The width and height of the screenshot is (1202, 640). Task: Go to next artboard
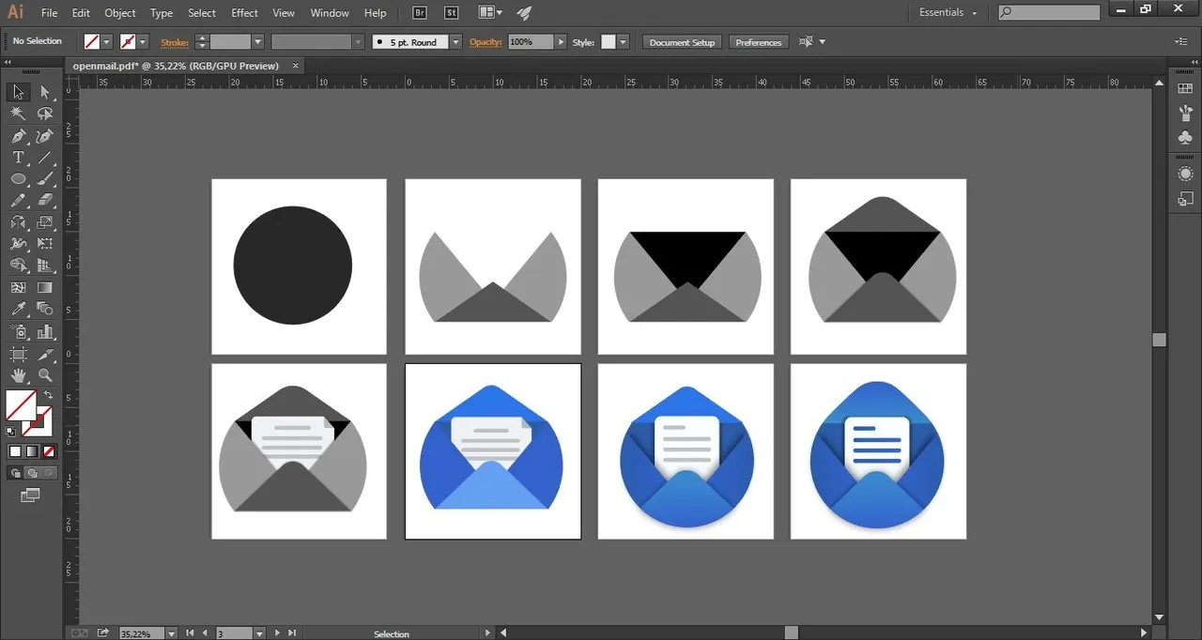click(x=279, y=633)
